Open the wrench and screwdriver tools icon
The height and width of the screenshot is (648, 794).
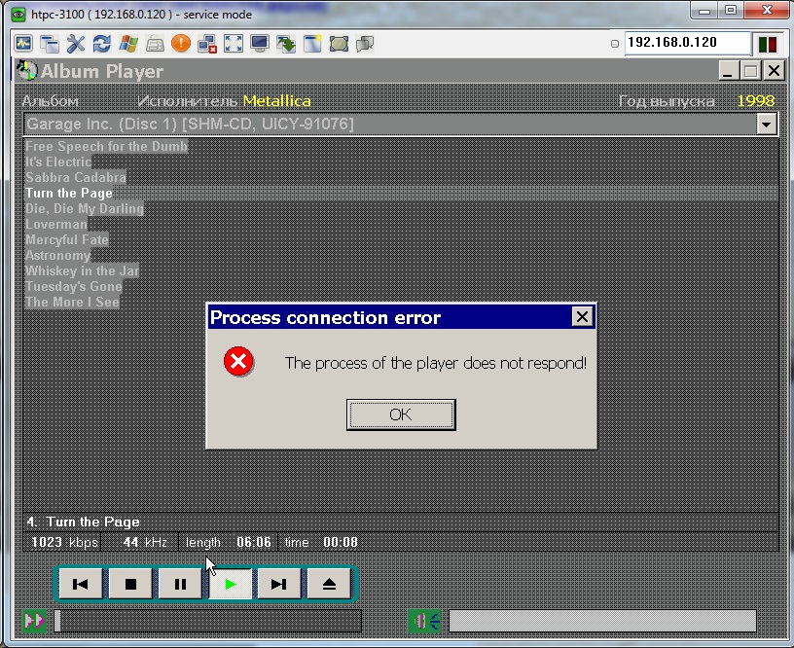[76, 44]
